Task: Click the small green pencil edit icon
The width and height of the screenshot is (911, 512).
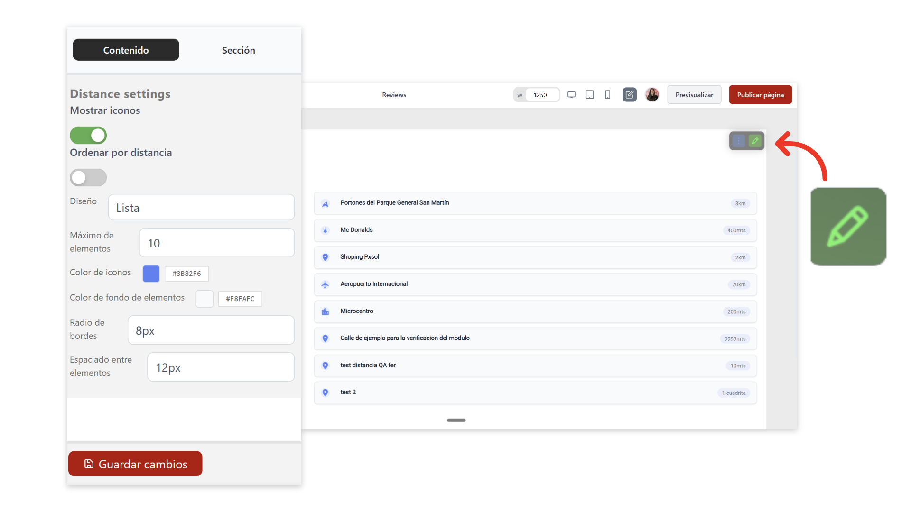Action: (x=755, y=141)
